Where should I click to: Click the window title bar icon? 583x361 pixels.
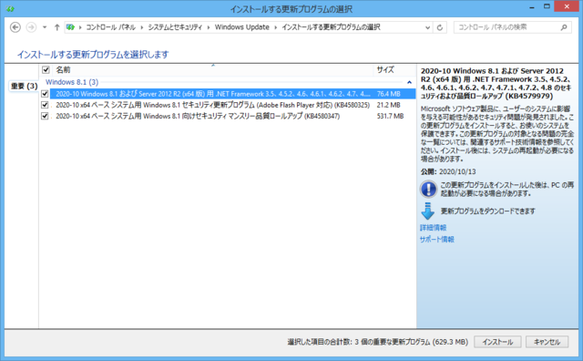[x=10, y=8]
